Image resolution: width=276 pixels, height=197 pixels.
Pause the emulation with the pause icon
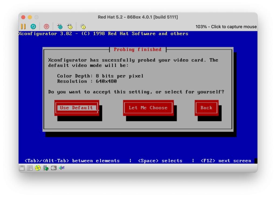tap(23, 27)
